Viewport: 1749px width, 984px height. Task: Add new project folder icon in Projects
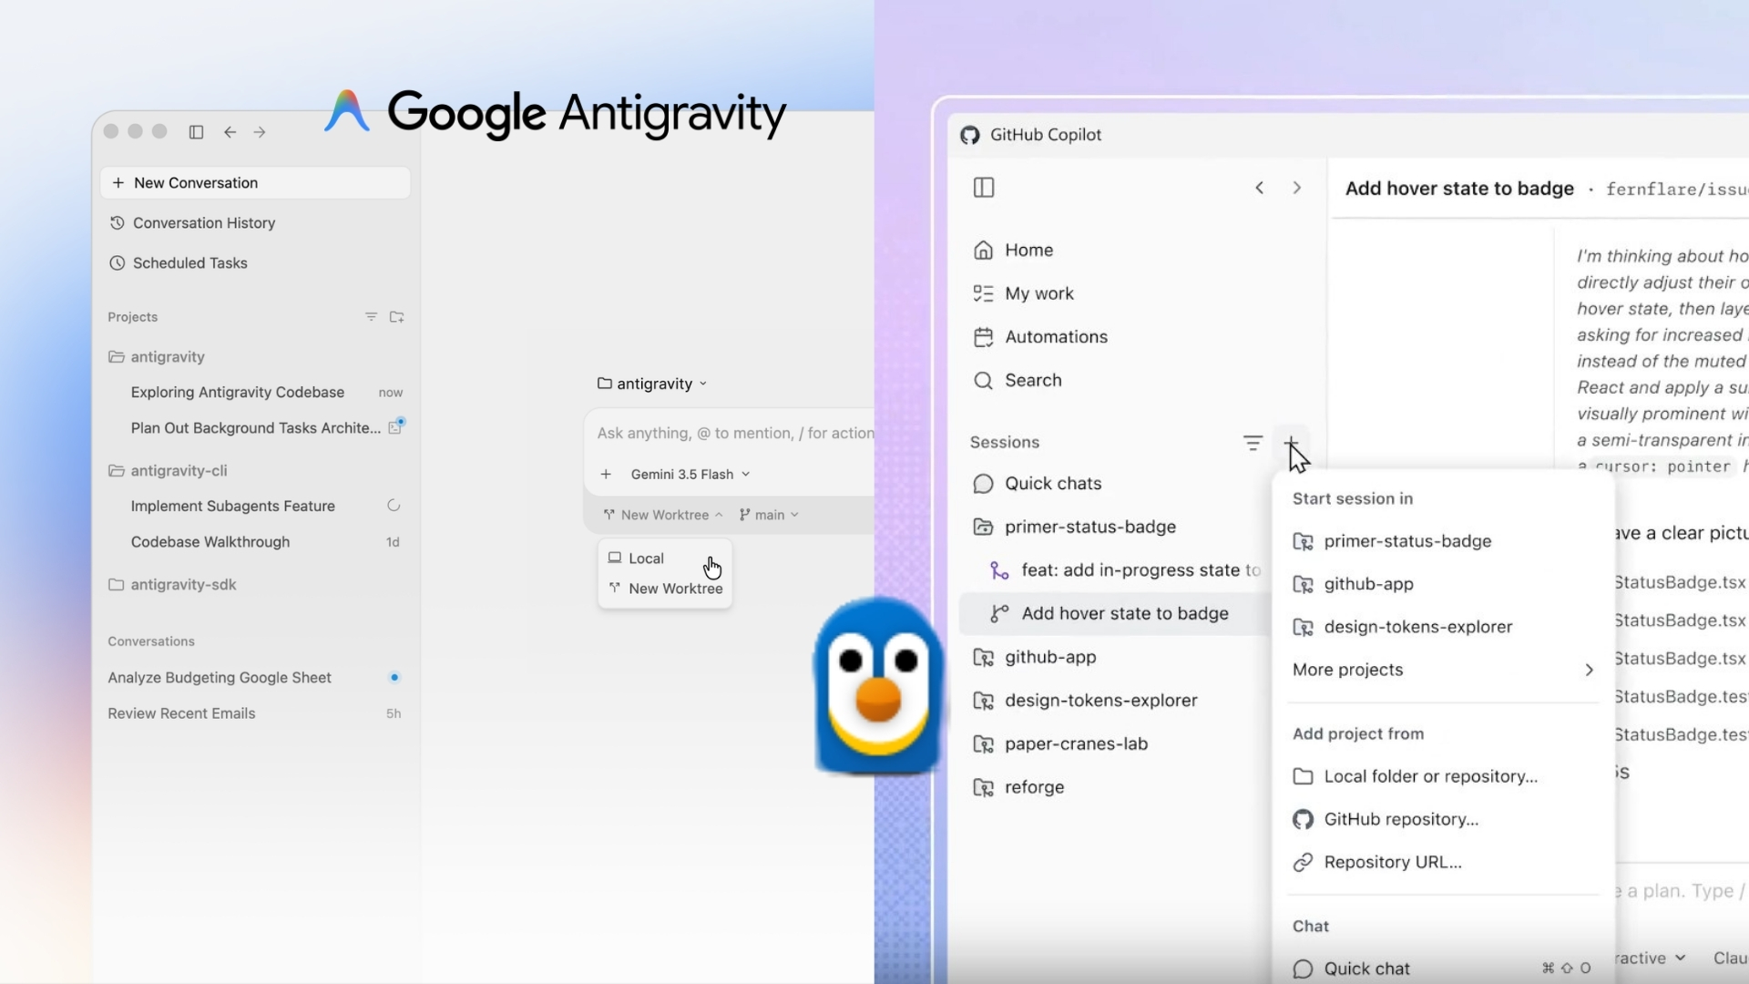click(396, 317)
